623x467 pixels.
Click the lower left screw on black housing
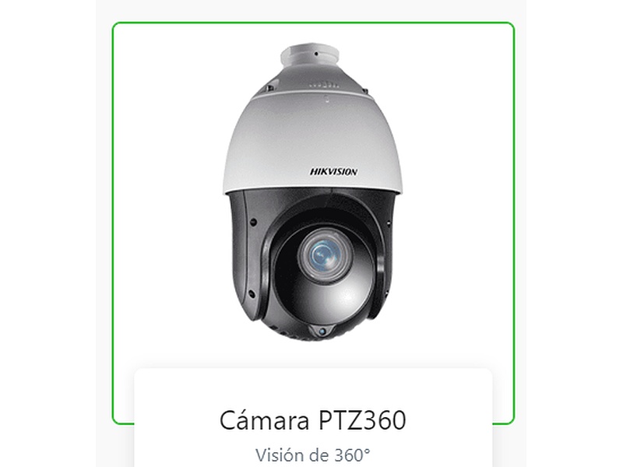[252, 294]
